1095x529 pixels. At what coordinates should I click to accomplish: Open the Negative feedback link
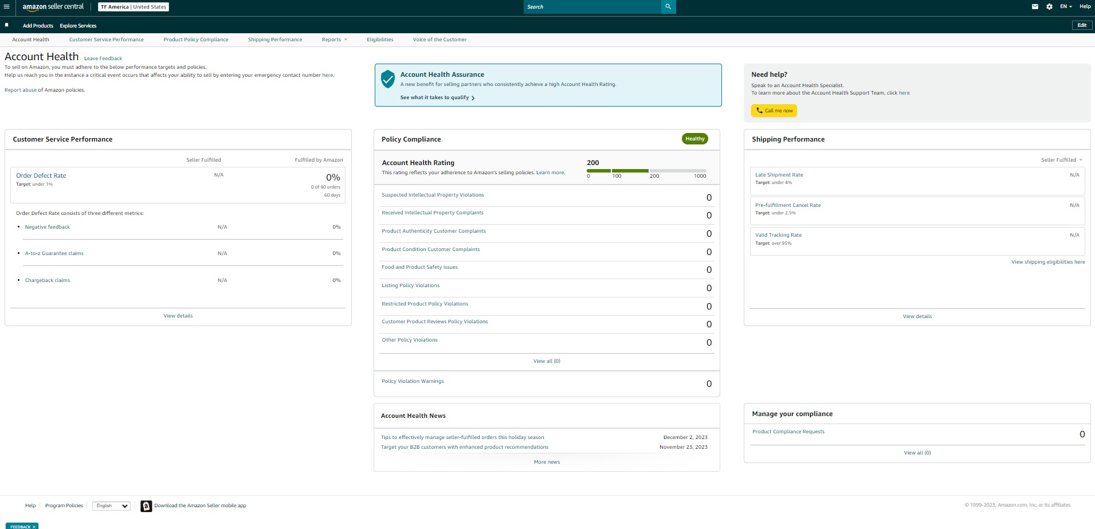48,227
